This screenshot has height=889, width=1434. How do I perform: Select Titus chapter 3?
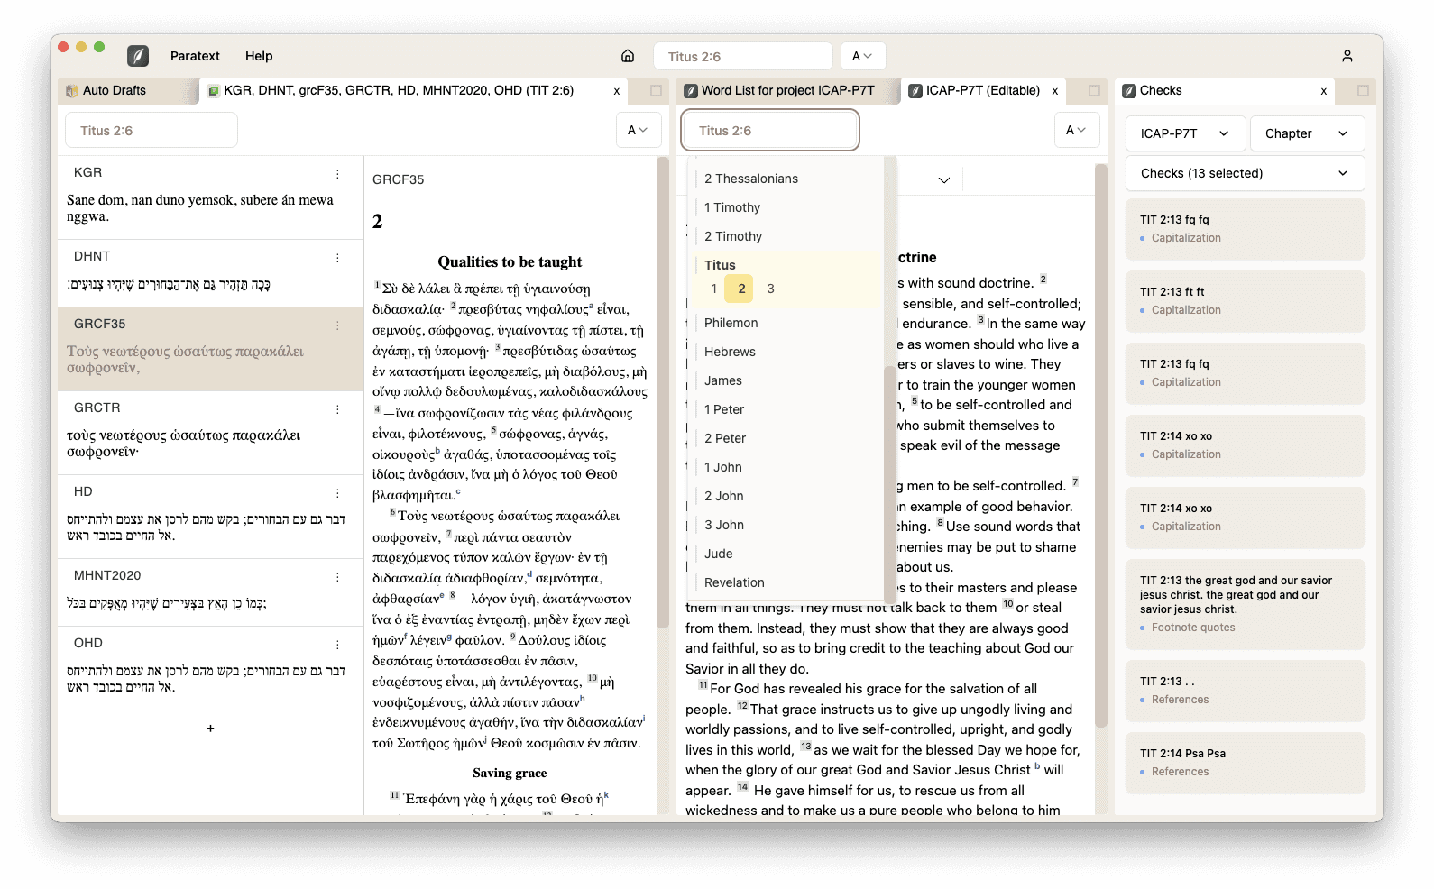[x=770, y=289]
